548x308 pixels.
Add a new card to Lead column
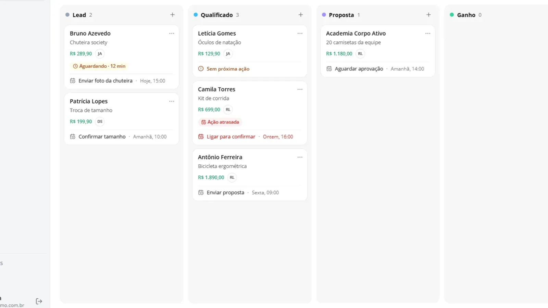click(x=172, y=15)
